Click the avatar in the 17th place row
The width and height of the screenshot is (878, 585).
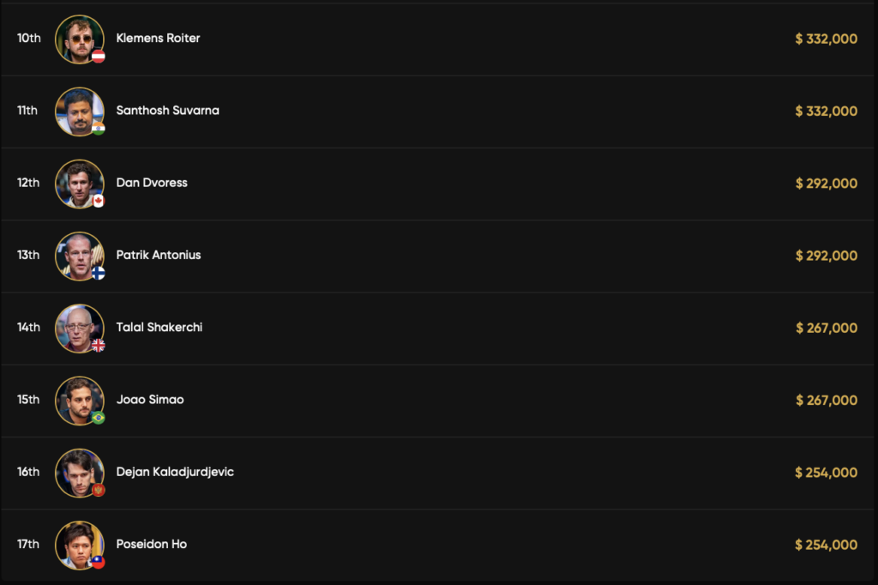(x=79, y=544)
